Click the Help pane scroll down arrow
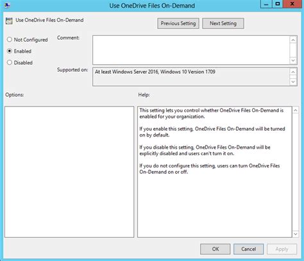Image resolution: width=304 pixels, height=261 pixels. (296, 234)
